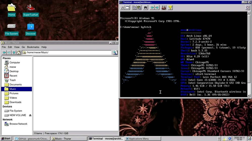Screen dimensions: 252x141
Task: Select Pictures in Places sidebar
Action: (17, 93)
